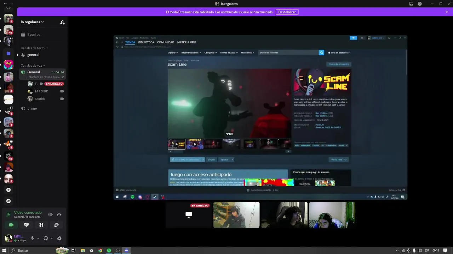This screenshot has width=453, height=254.
Task: Click the blue store search magnifier button
Action: (321, 53)
